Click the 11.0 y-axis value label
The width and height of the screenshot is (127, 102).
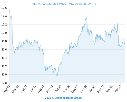click(4, 74)
